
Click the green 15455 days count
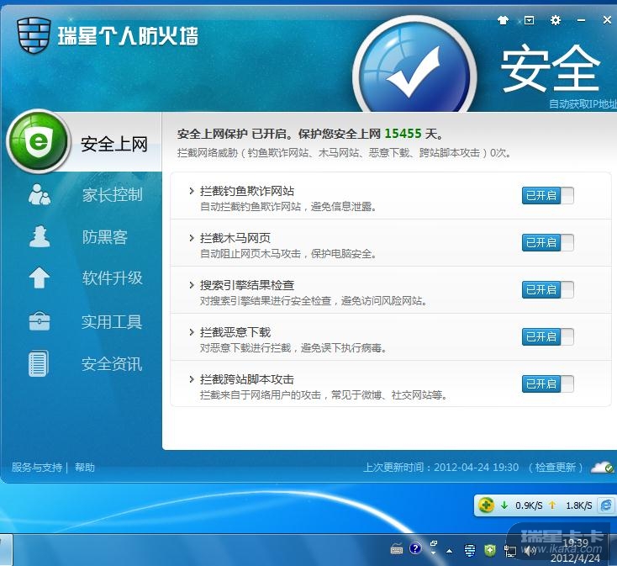[x=403, y=134]
